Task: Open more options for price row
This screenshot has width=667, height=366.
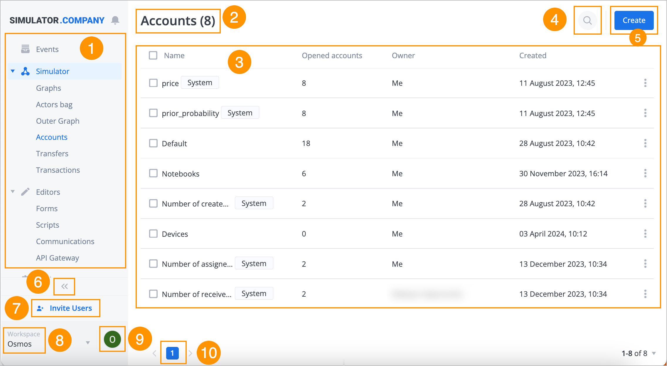Action: click(x=645, y=83)
